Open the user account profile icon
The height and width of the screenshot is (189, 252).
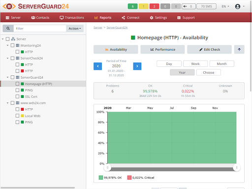[238, 6]
